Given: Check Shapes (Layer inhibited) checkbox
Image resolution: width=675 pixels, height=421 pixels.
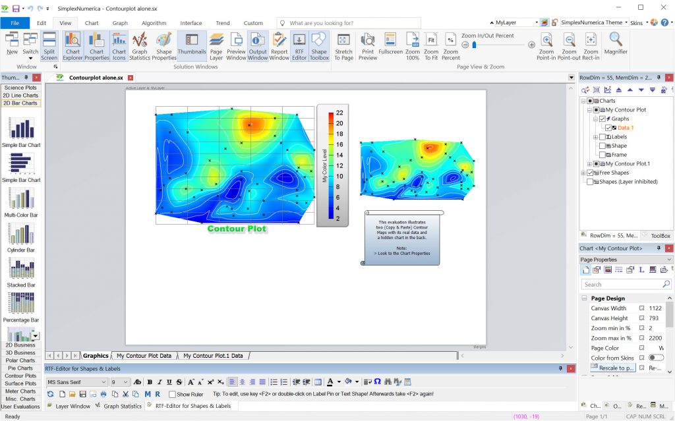Looking at the screenshot, I should pos(590,182).
